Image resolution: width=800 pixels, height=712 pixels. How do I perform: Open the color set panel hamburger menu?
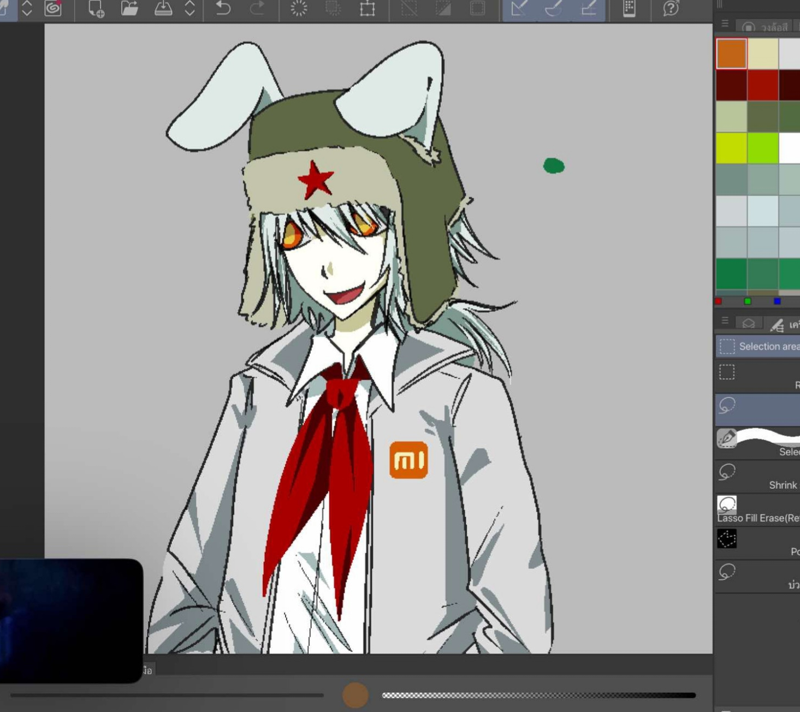tap(725, 24)
